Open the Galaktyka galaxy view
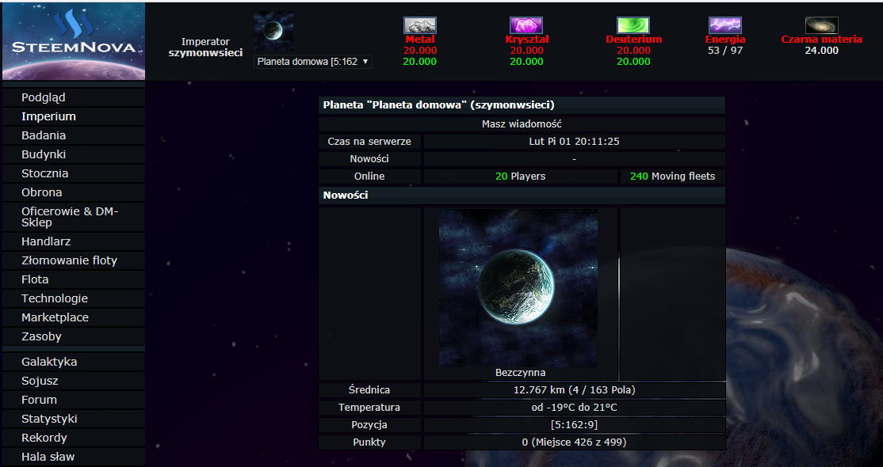 coord(49,362)
